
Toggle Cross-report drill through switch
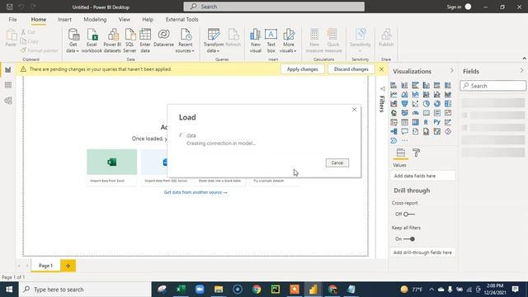pos(409,214)
